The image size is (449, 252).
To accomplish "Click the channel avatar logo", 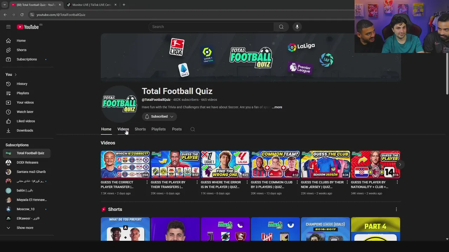I will (x=119, y=104).
